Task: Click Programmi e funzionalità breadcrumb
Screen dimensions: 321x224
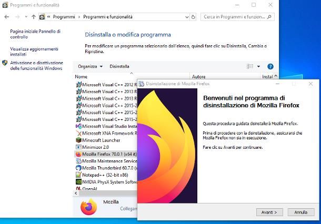Action: (x=108, y=17)
